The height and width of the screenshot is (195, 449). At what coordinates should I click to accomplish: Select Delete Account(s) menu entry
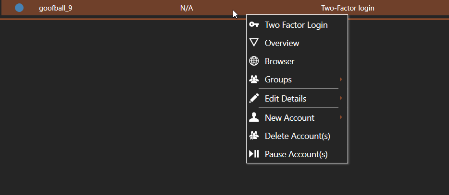(x=297, y=136)
